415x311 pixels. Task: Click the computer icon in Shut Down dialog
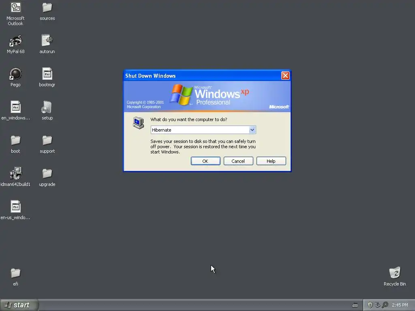tap(139, 123)
